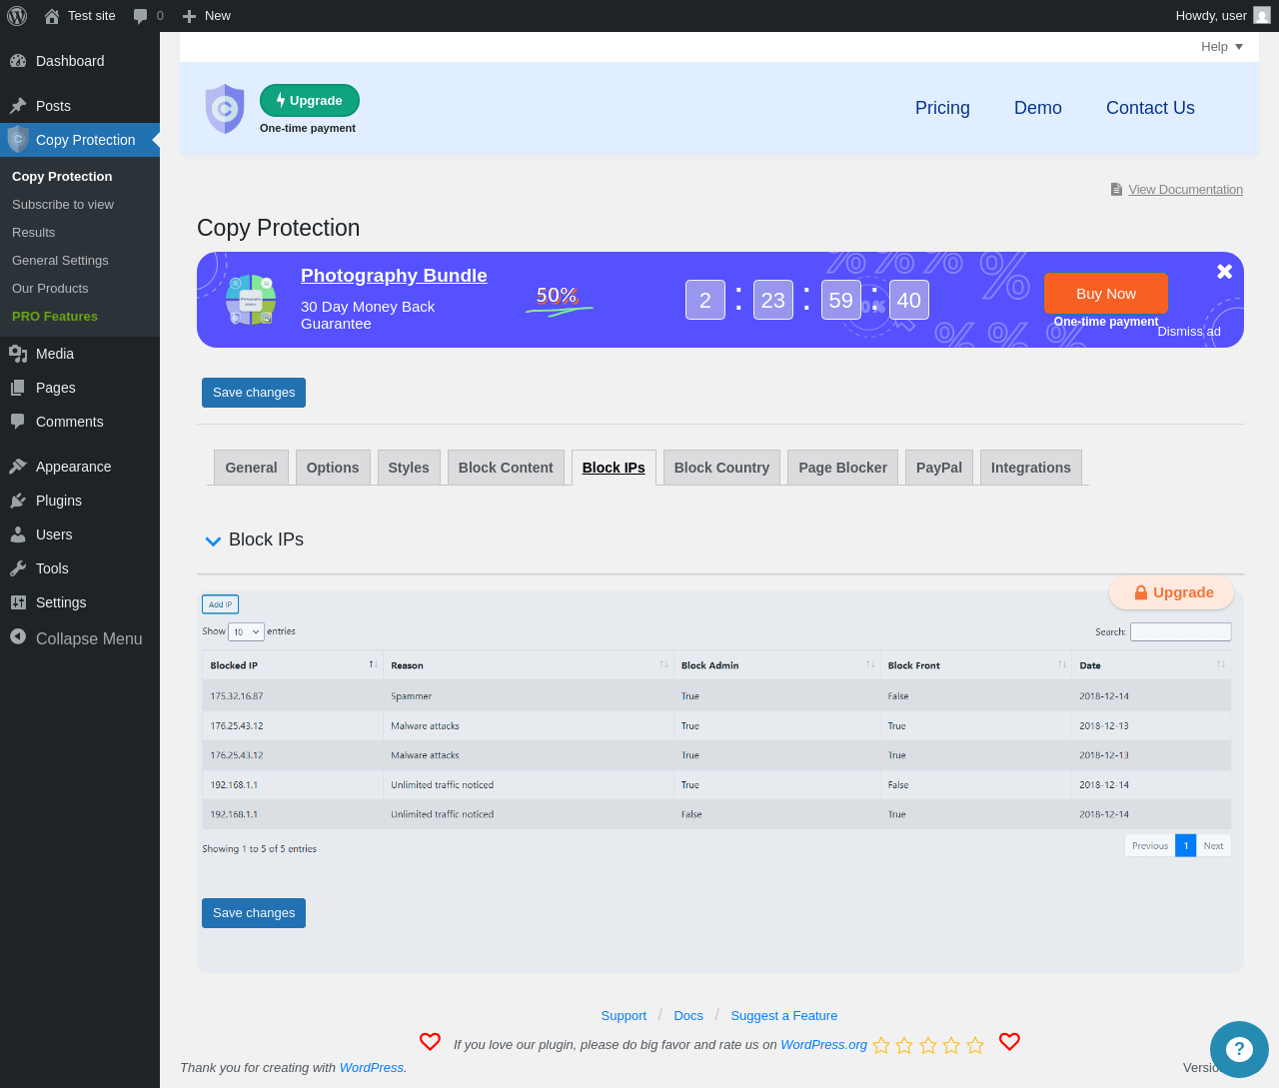Open the Plugins menu icon in sidebar
1279x1088 pixels.
(x=18, y=501)
